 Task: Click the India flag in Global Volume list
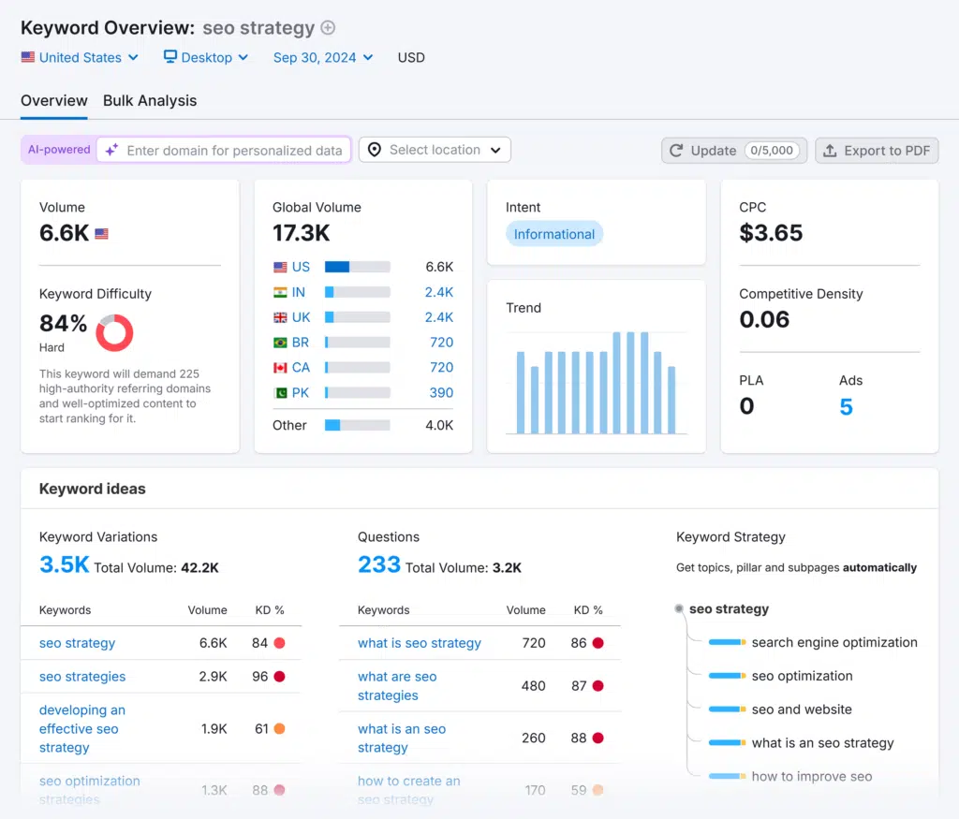(x=279, y=292)
